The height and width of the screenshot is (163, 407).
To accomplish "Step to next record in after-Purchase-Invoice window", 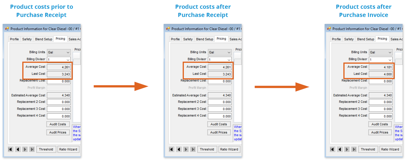I will click(x=347, y=149).
